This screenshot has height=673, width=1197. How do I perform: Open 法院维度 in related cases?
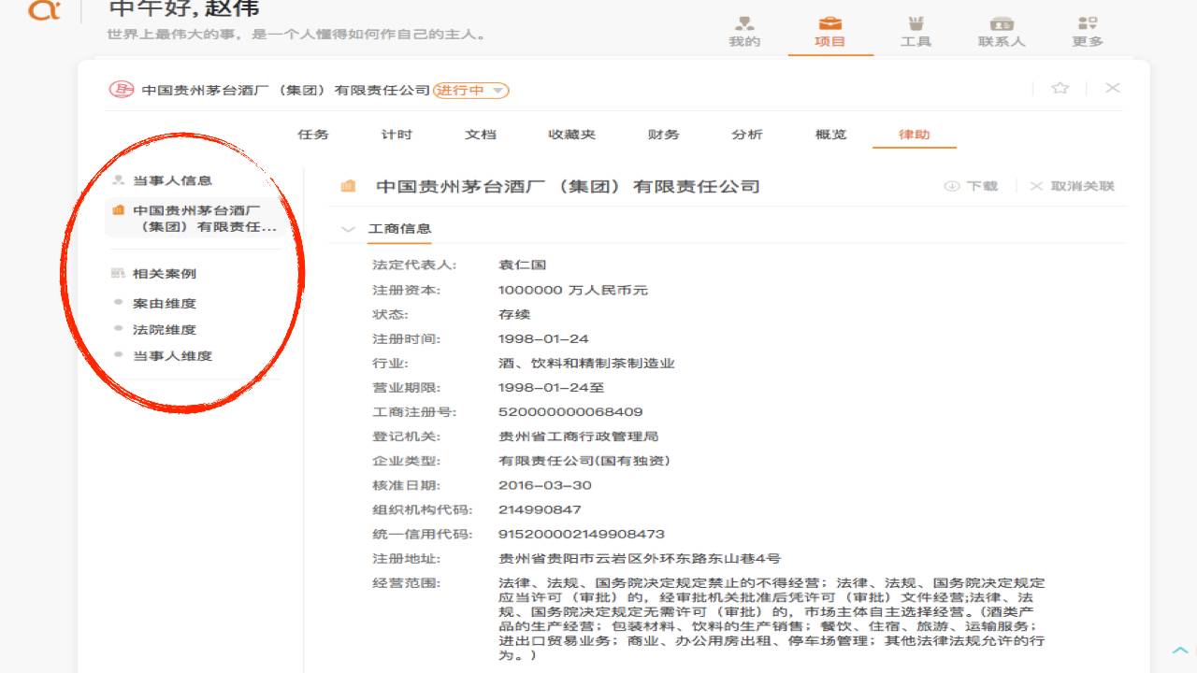[x=165, y=330]
